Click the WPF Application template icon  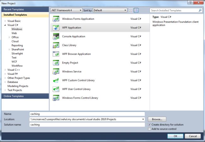[56, 28]
